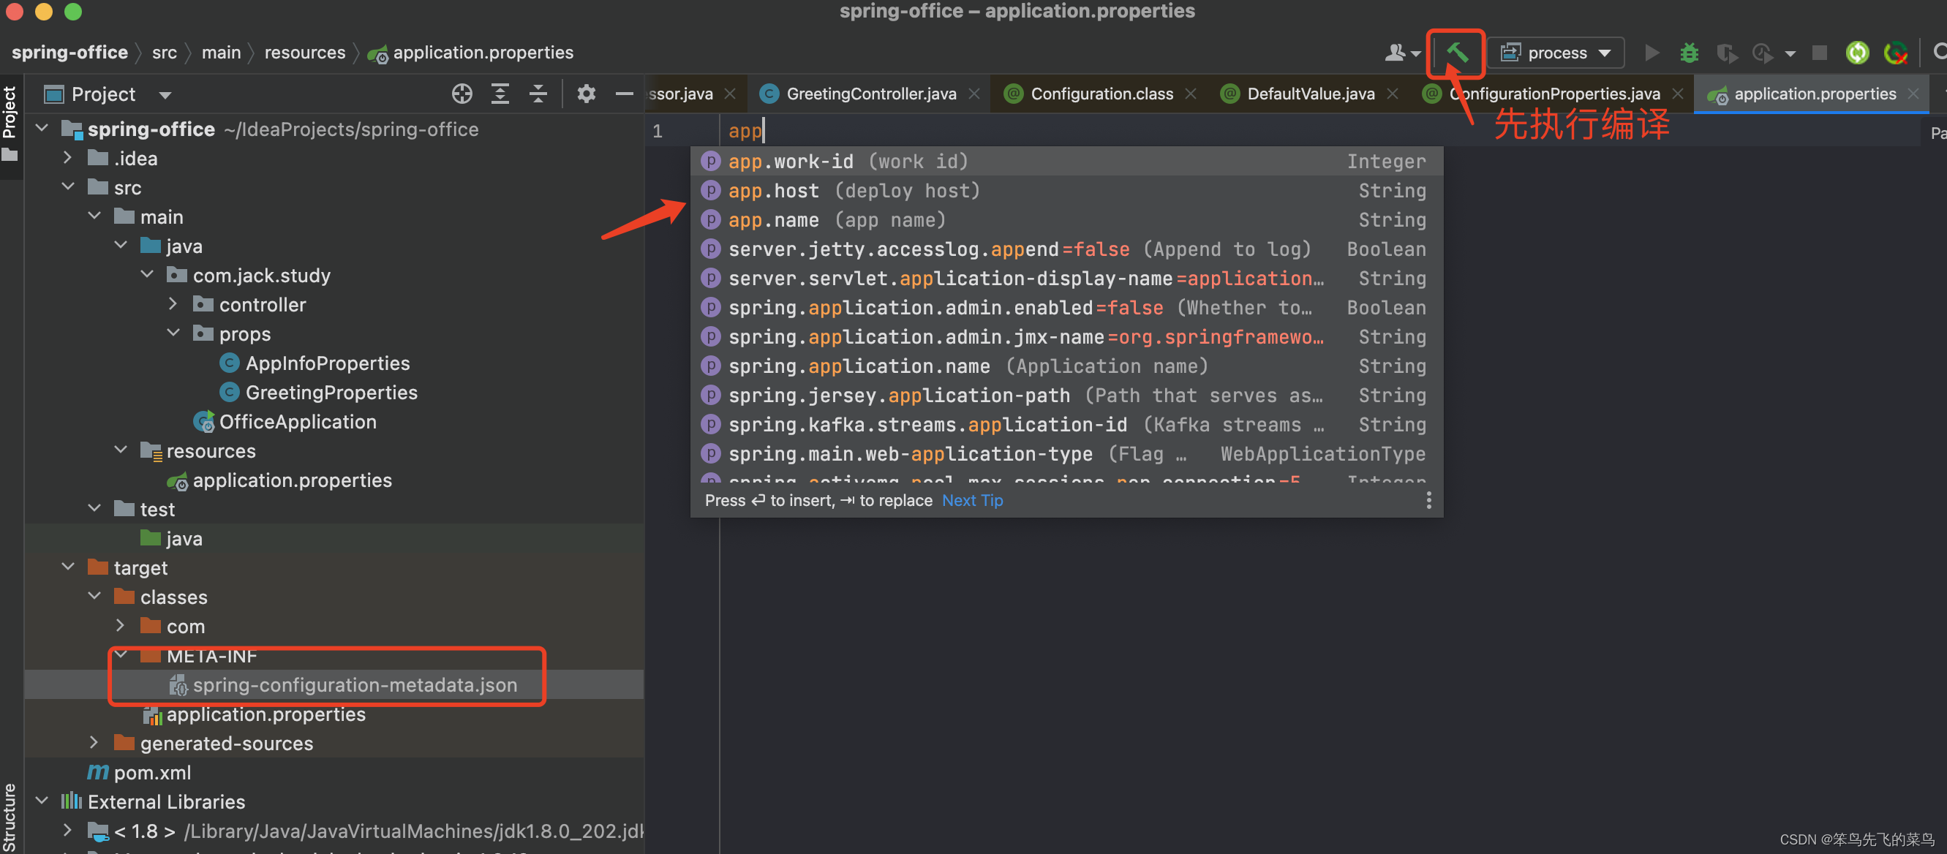Open Project panel settings gear
The height and width of the screenshot is (854, 1947).
[586, 94]
